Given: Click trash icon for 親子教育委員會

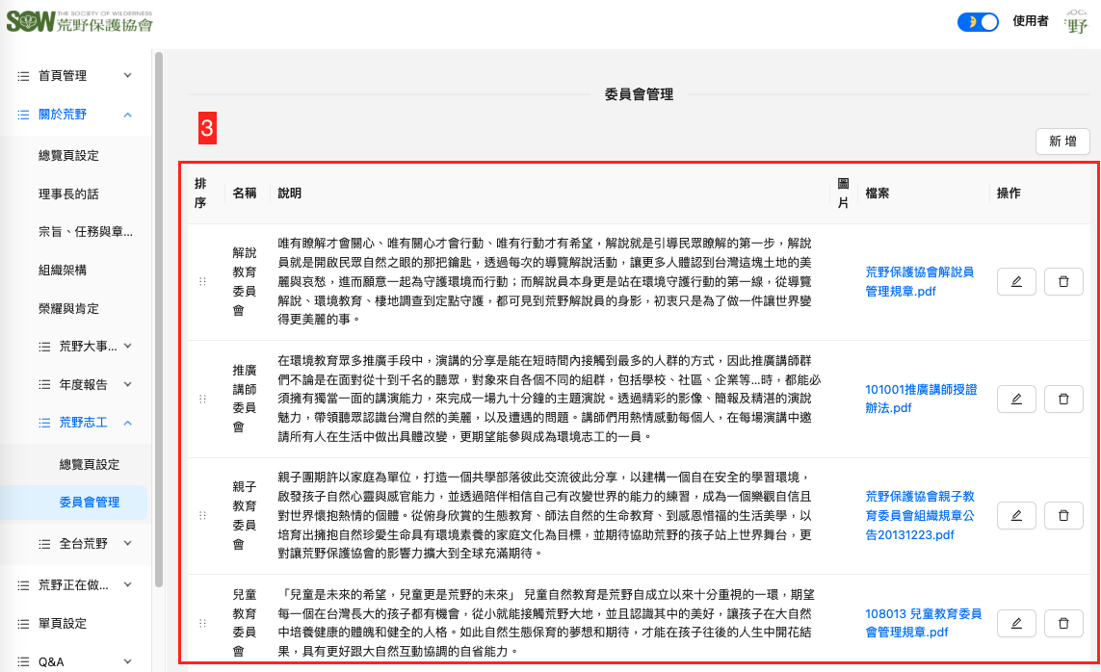Looking at the screenshot, I should (x=1063, y=515).
